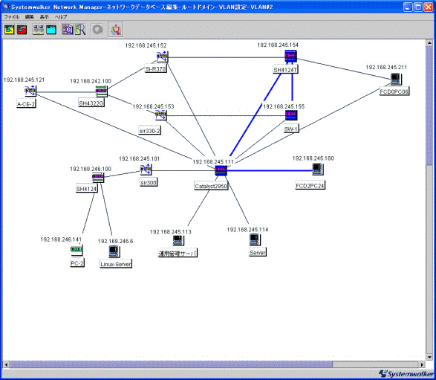Click the IP address 192.168.245.180

point(313,158)
